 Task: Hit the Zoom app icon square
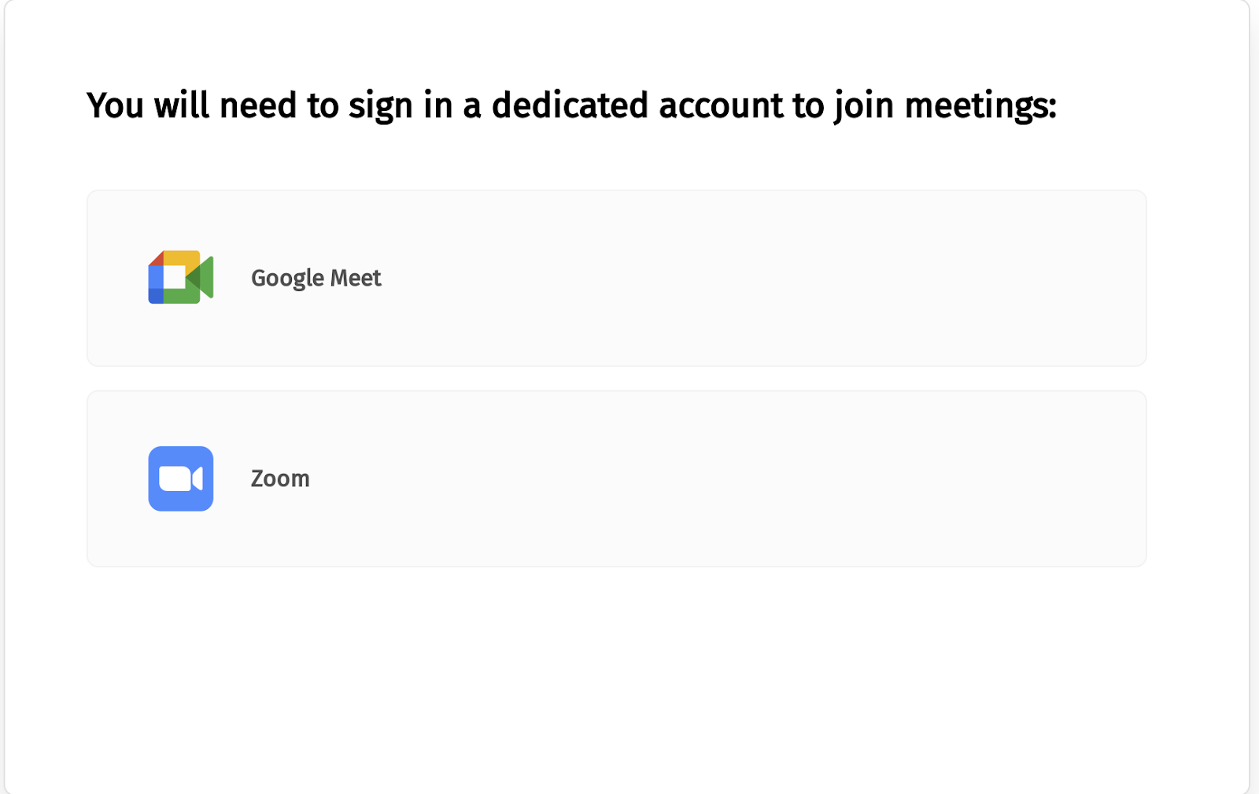(x=180, y=478)
